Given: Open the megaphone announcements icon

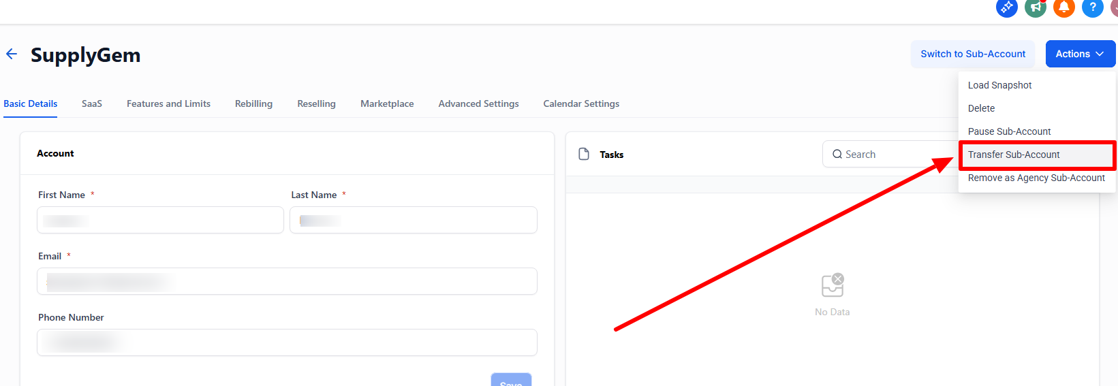Looking at the screenshot, I should coord(1035,7).
